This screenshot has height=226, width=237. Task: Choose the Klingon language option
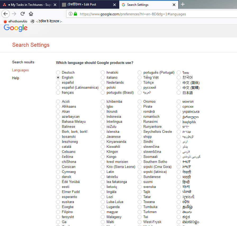point(103,152)
